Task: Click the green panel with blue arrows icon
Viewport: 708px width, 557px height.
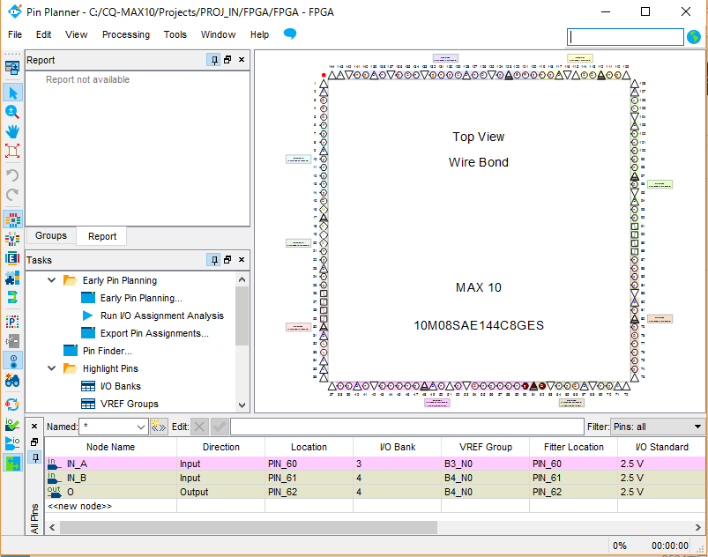Action: point(12,463)
